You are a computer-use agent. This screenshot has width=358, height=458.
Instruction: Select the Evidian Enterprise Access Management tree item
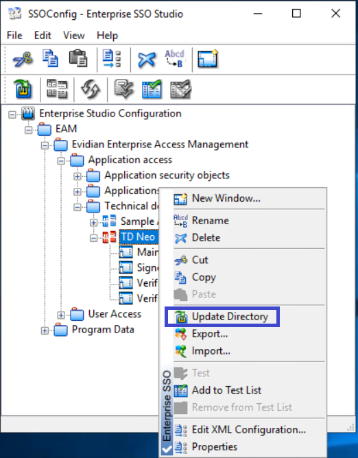point(160,144)
